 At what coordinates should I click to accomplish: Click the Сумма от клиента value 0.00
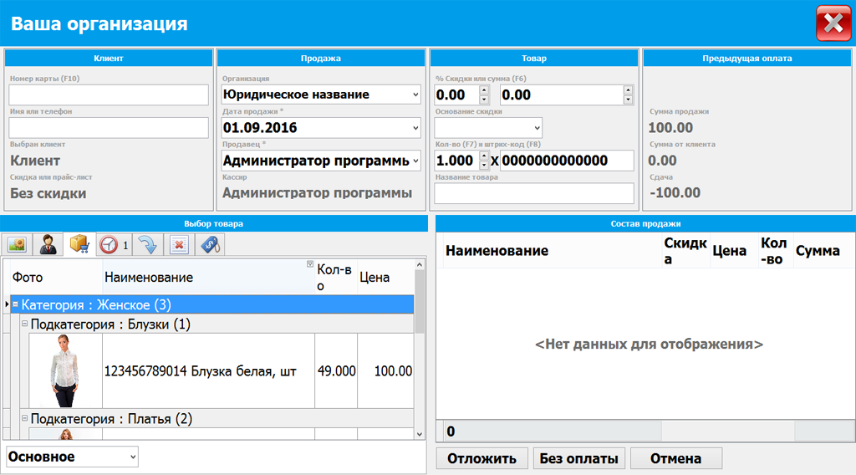pyautogui.click(x=662, y=161)
